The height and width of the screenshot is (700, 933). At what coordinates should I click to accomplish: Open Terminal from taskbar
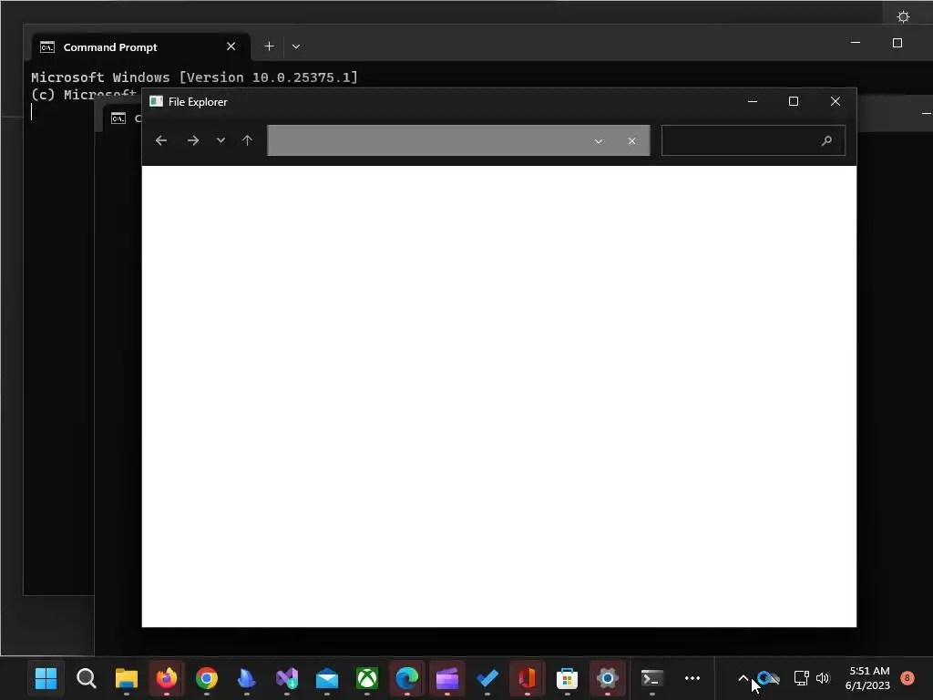(652, 678)
